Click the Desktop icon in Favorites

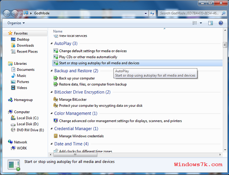[x=13, y=39]
